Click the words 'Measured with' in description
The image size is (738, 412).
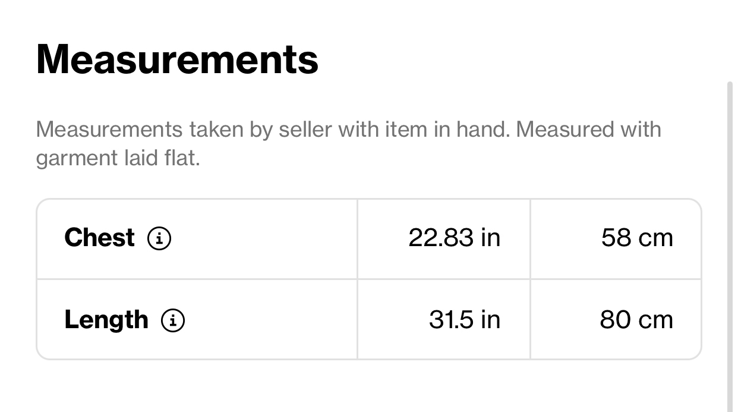tap(588, 129)
